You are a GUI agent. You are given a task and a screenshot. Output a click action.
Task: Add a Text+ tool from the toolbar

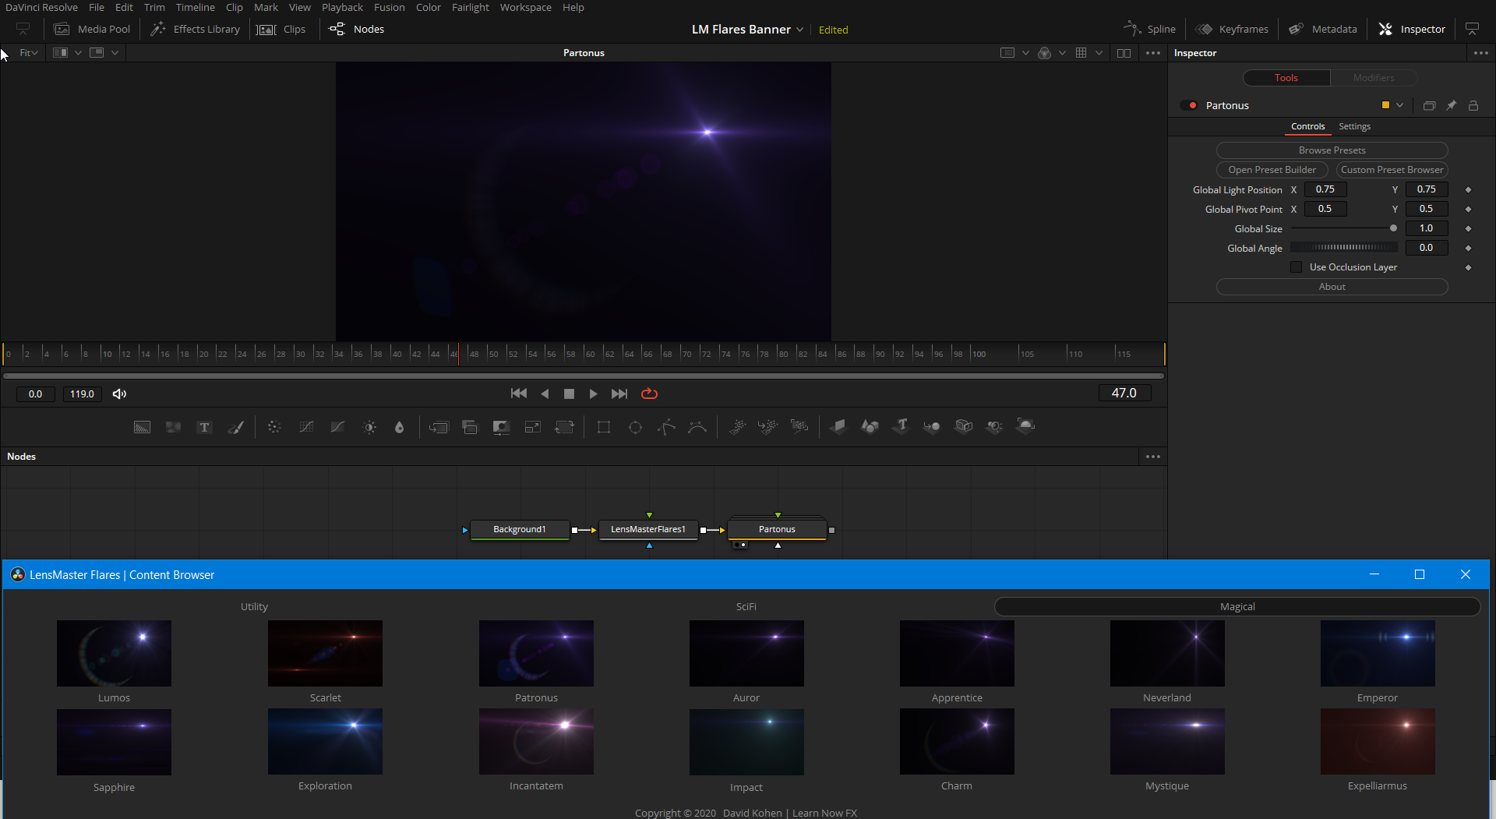pos(204,427)
